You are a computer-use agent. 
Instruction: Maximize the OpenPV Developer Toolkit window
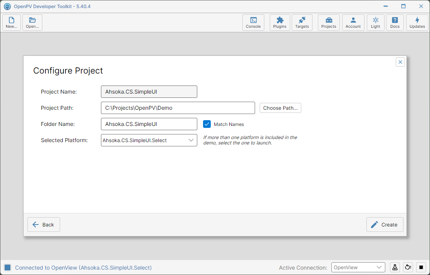click(x=403, y=6)
